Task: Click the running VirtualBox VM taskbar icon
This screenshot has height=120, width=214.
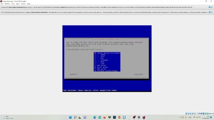Action: point(144,117)
